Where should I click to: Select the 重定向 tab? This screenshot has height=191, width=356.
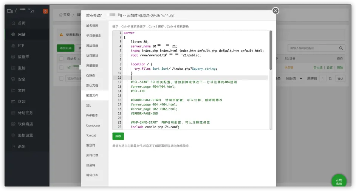click(91, 145)
